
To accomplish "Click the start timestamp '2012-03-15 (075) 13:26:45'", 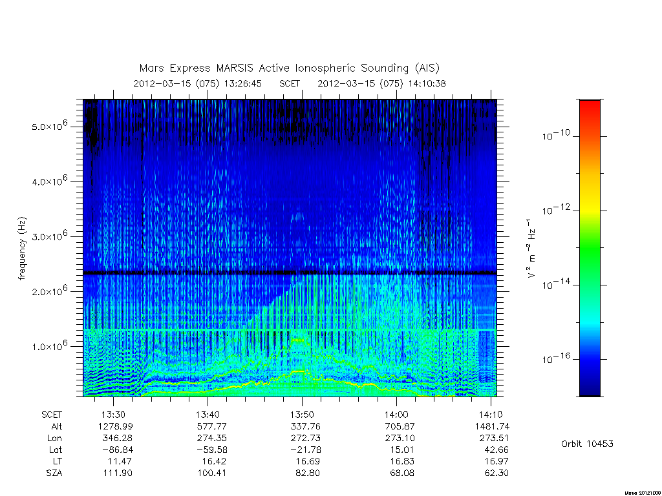I will click(x=198, y=83).
